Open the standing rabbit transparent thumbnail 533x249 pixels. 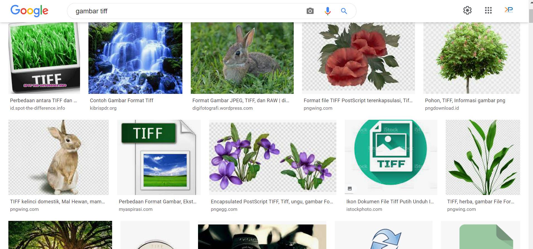click(59, 157)
